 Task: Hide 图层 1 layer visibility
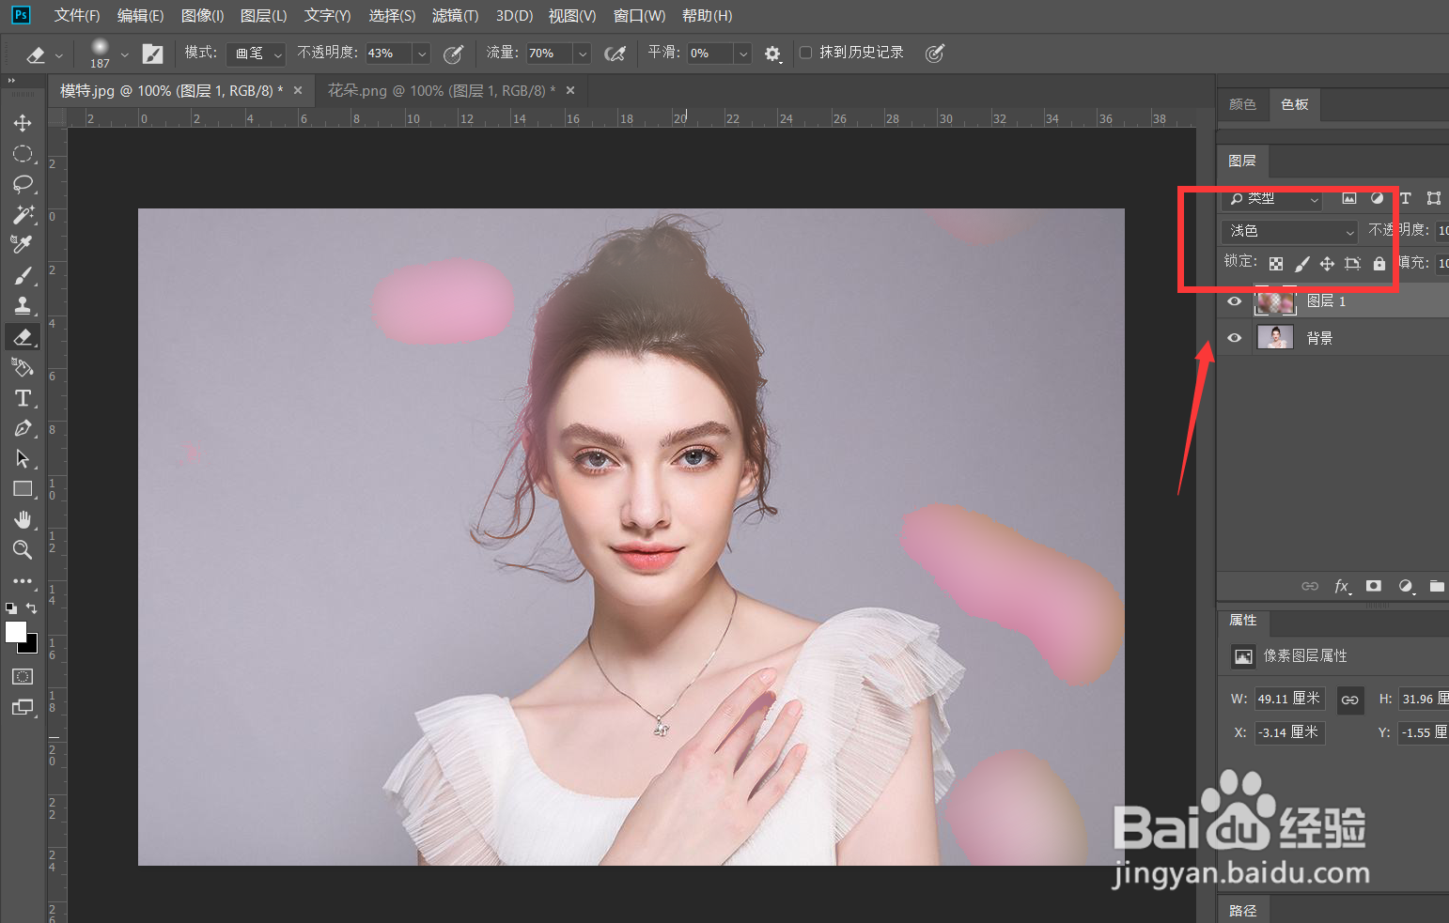[1235, 301]
